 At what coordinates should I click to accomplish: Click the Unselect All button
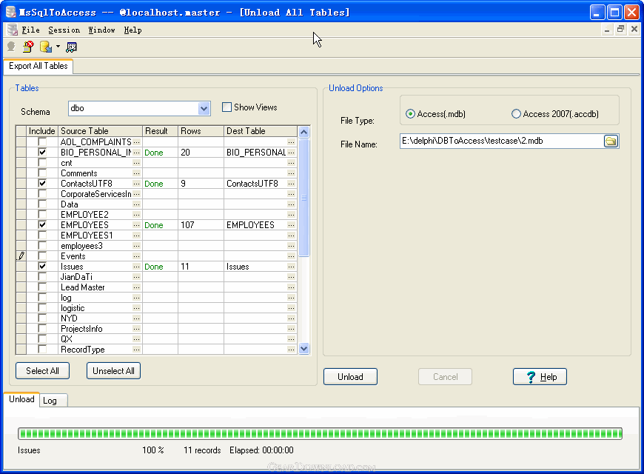(113, 371)
